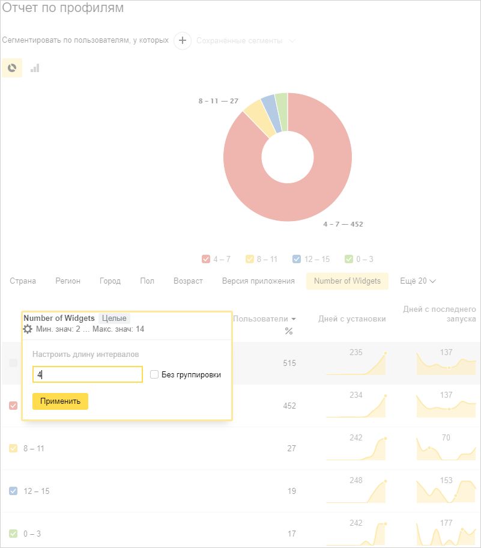
Task: Enable the Без группировки checkbox
Action: tap(154, 374)
